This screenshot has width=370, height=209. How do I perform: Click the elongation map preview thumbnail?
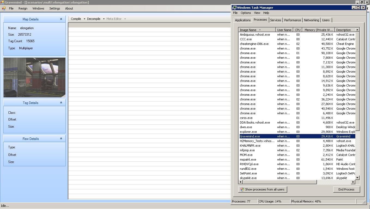35,78
